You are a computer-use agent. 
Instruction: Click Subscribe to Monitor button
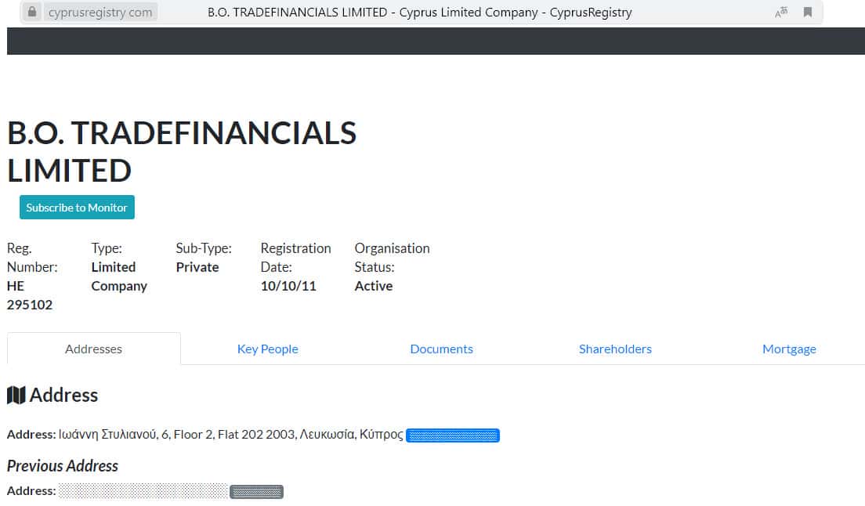point(77,208)
